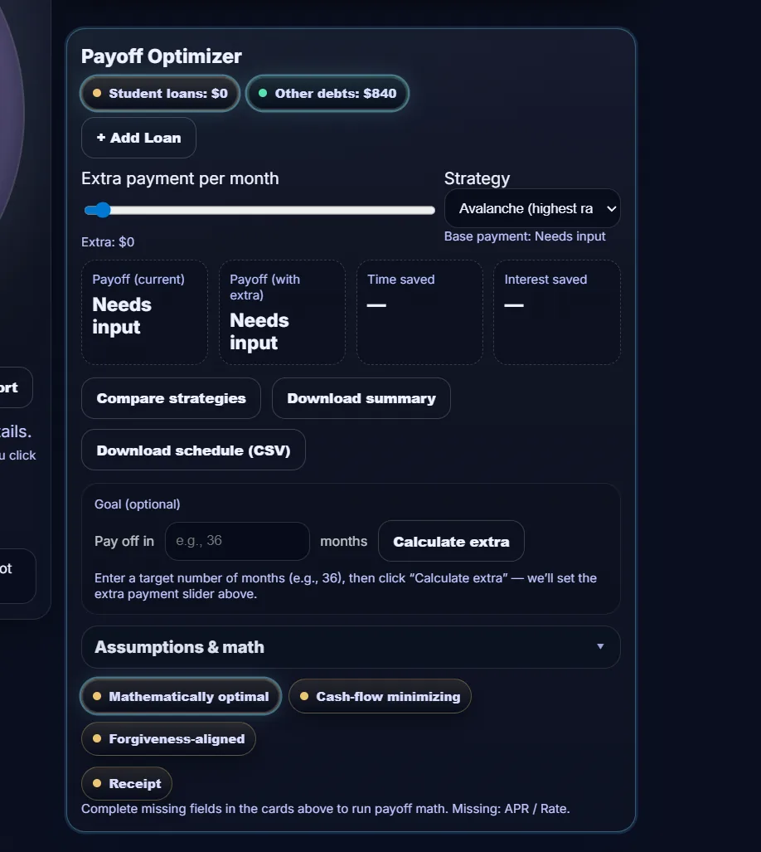The image size is (761, 852).
Task: Expand the "Assumptions & math" section
Action: point(351,647)
